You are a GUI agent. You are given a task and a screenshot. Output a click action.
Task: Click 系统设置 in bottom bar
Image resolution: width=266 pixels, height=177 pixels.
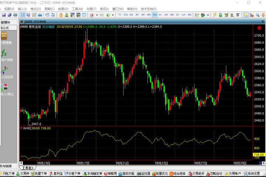click(x=253, y=173)
